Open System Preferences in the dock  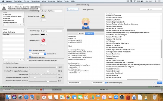(x=122, y=97)
